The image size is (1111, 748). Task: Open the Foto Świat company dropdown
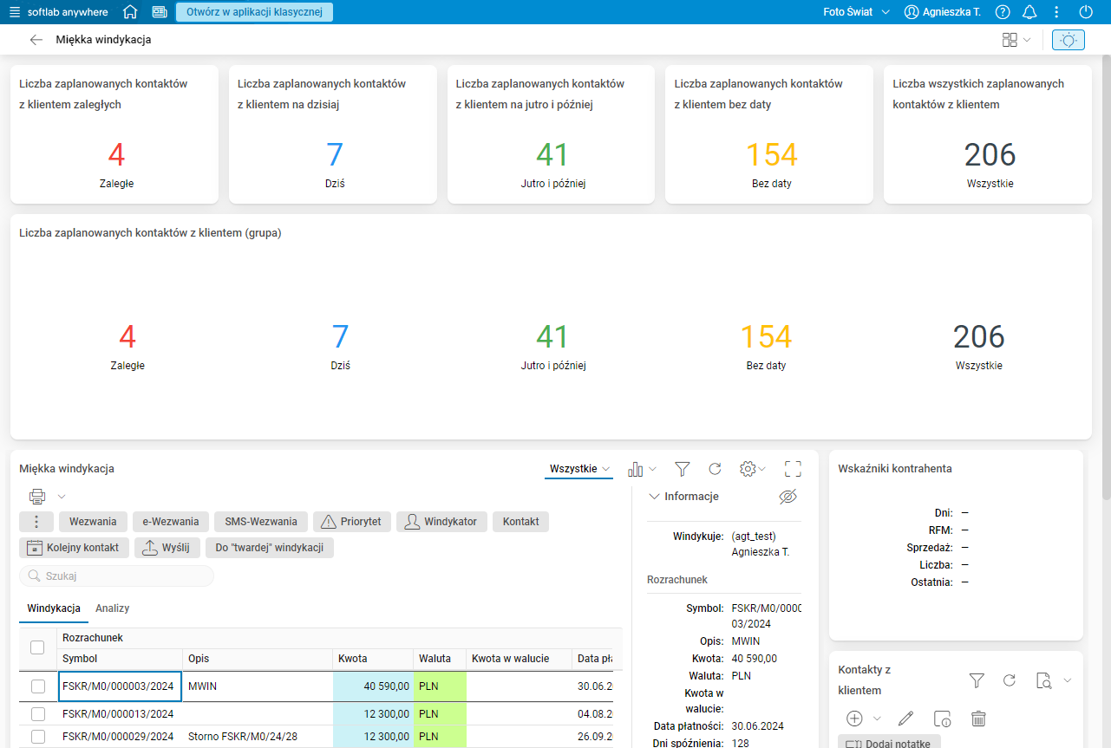856,12
